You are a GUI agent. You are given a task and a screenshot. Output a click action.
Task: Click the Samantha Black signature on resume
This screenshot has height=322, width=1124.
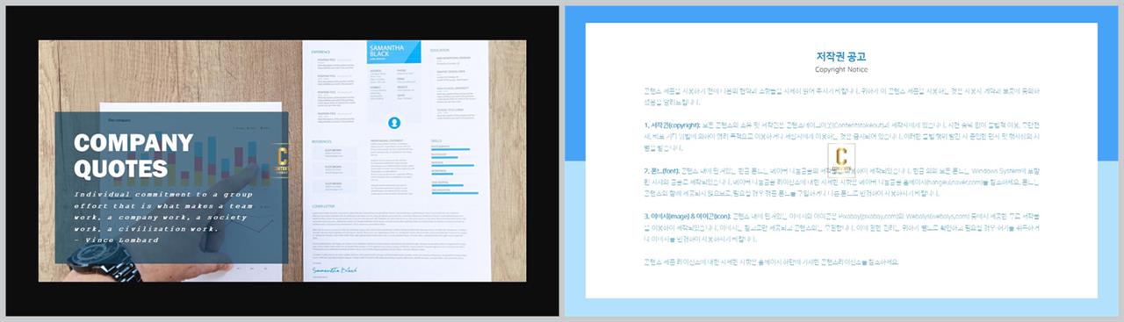pyautogui.click(x=335, y=271)
